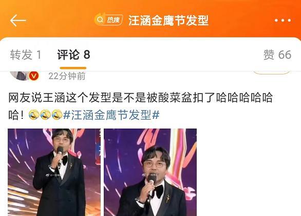
Task: Tap the 22分钟前 timestamp
Action: pyautogui.click(x=67, y=76)
